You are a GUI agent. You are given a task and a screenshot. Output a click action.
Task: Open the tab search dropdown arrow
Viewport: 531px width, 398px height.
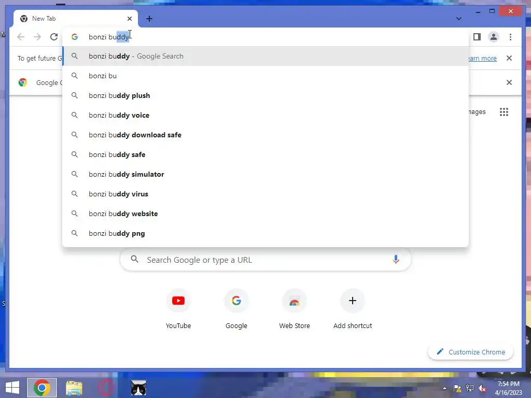458,19
